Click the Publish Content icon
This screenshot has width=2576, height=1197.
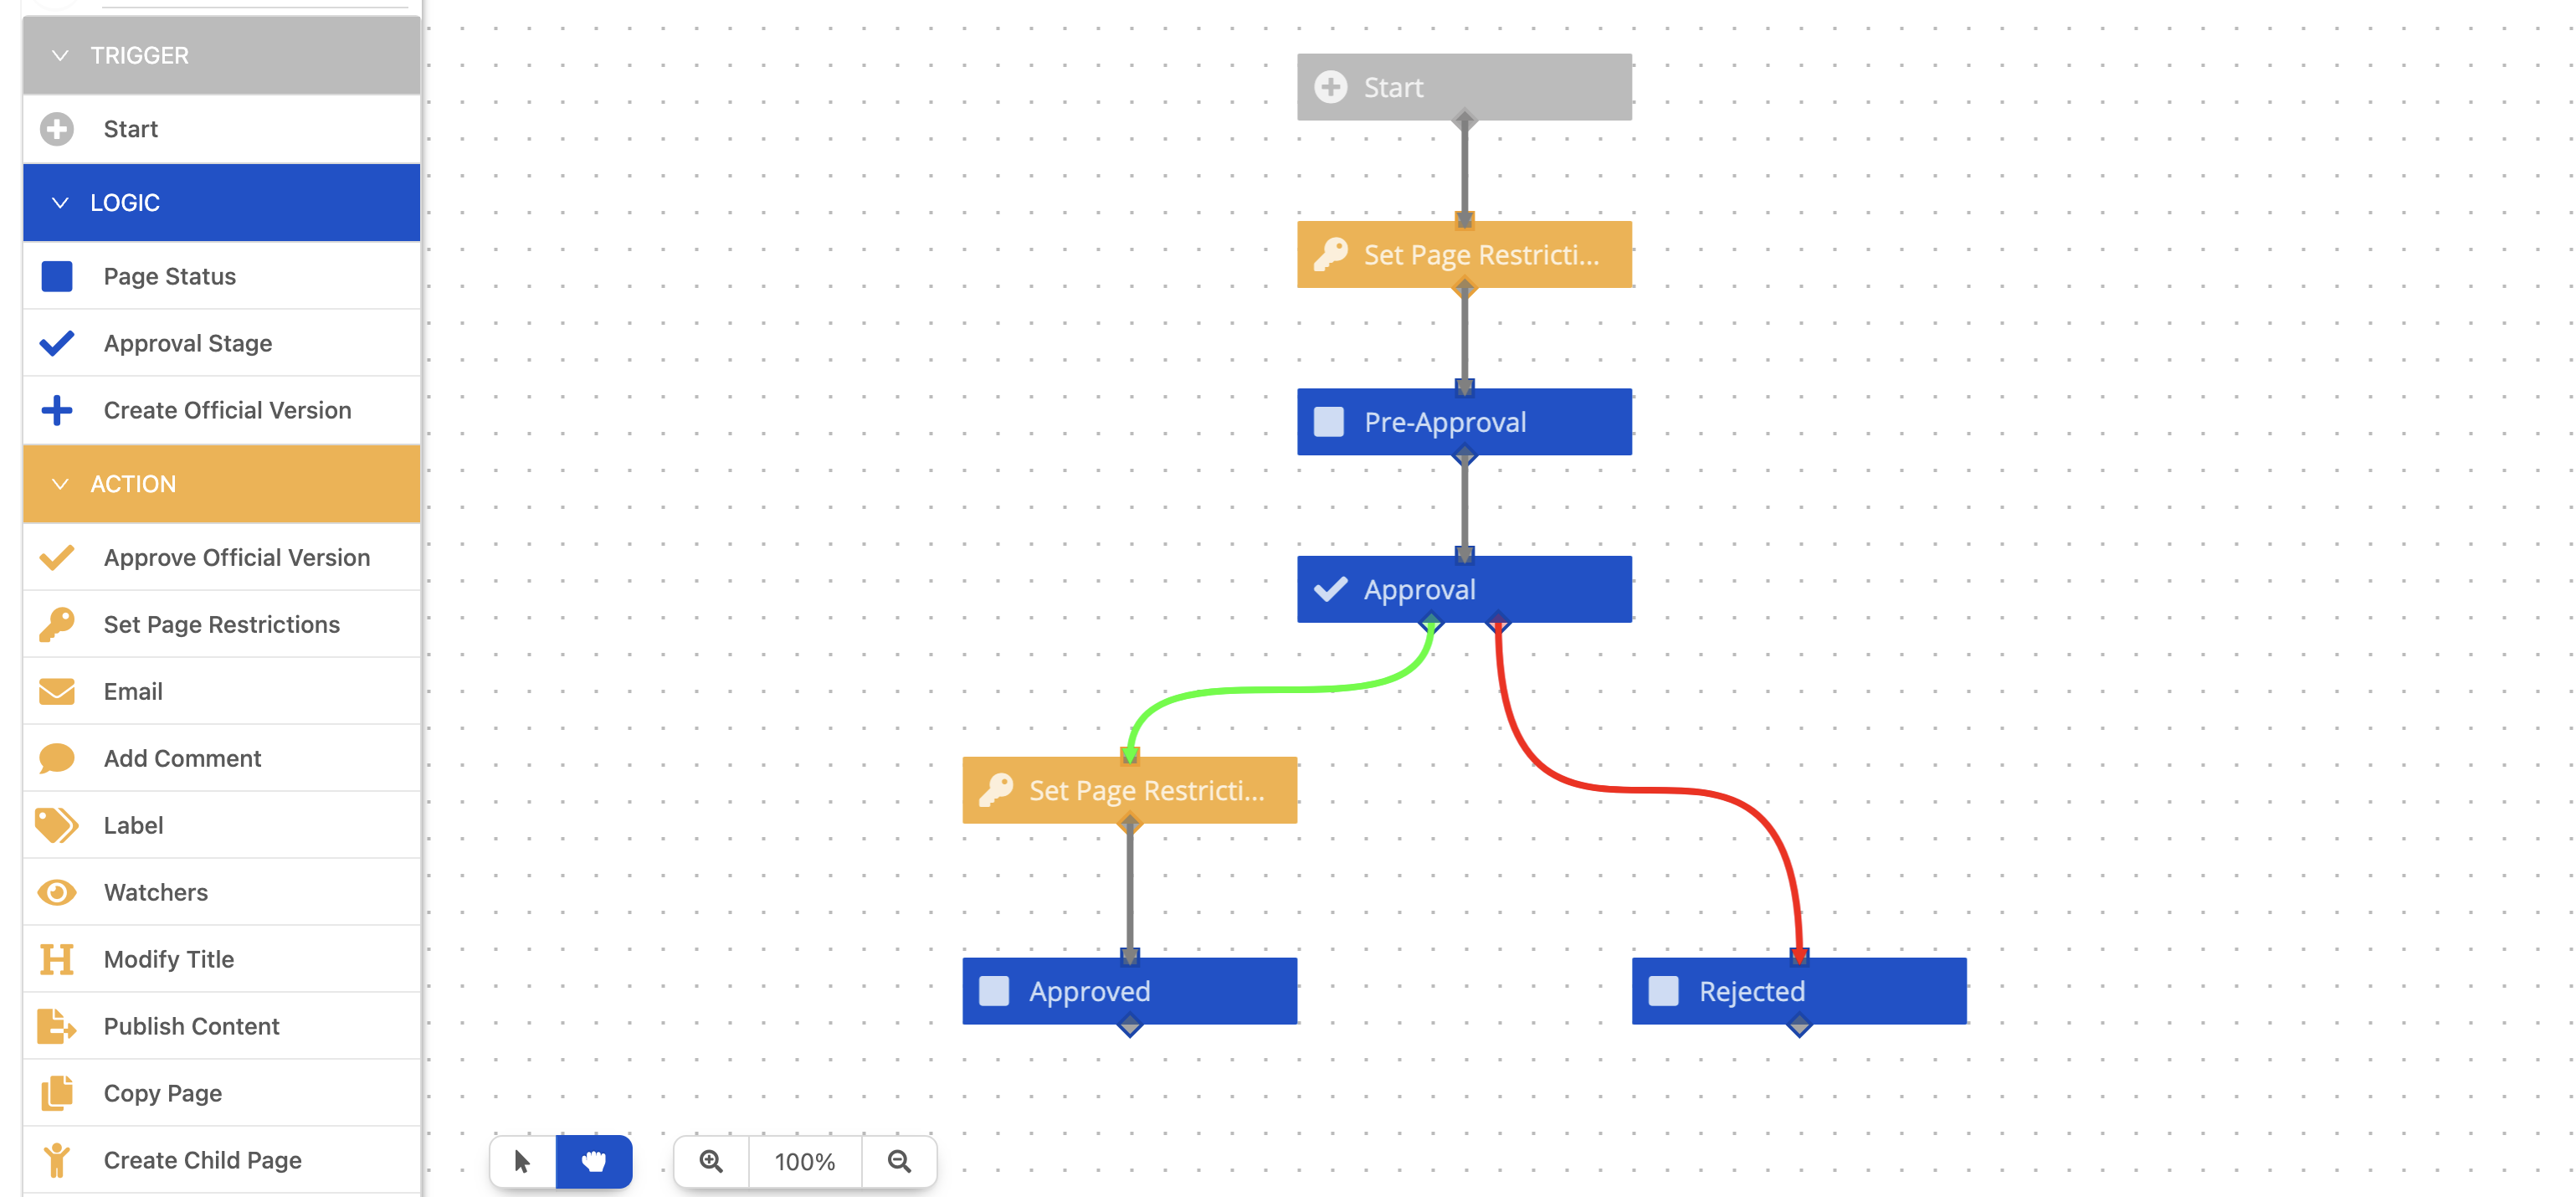57,1026
